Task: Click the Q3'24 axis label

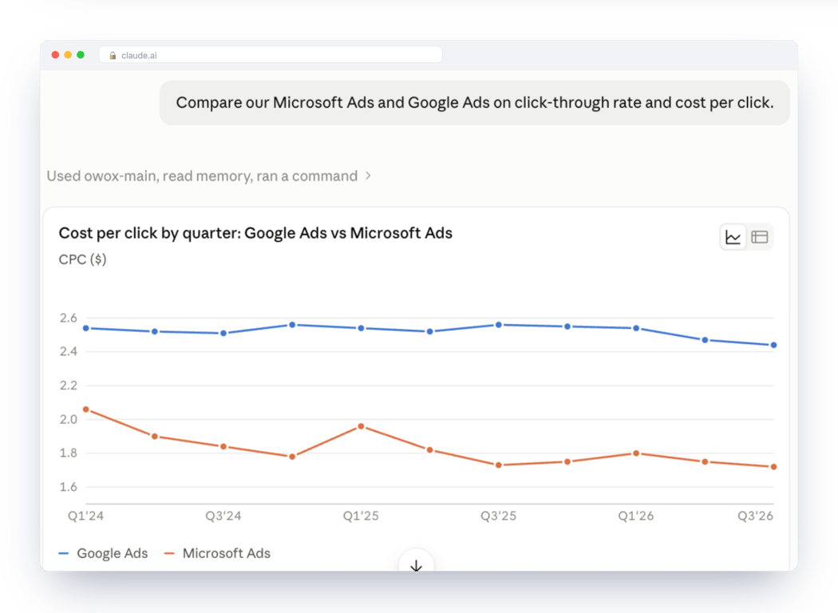Action: (x=223, y=516)
